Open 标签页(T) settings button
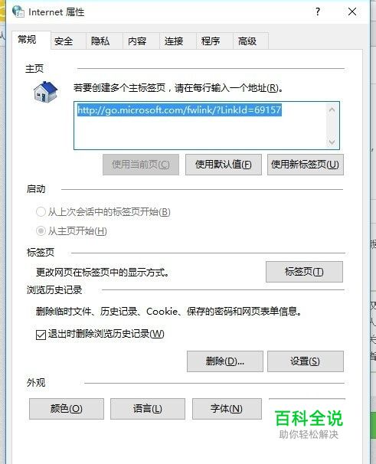The image size is (376, 464). 304,272
